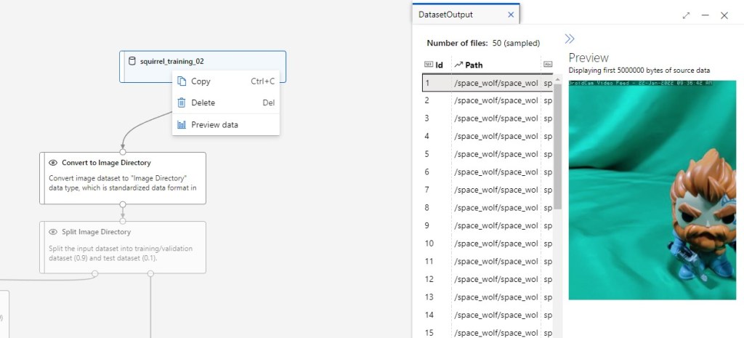Click the Preview data chart icon
Image resolution: width=744 pixels, height=338 pixels.
click(x=181, y=125)
